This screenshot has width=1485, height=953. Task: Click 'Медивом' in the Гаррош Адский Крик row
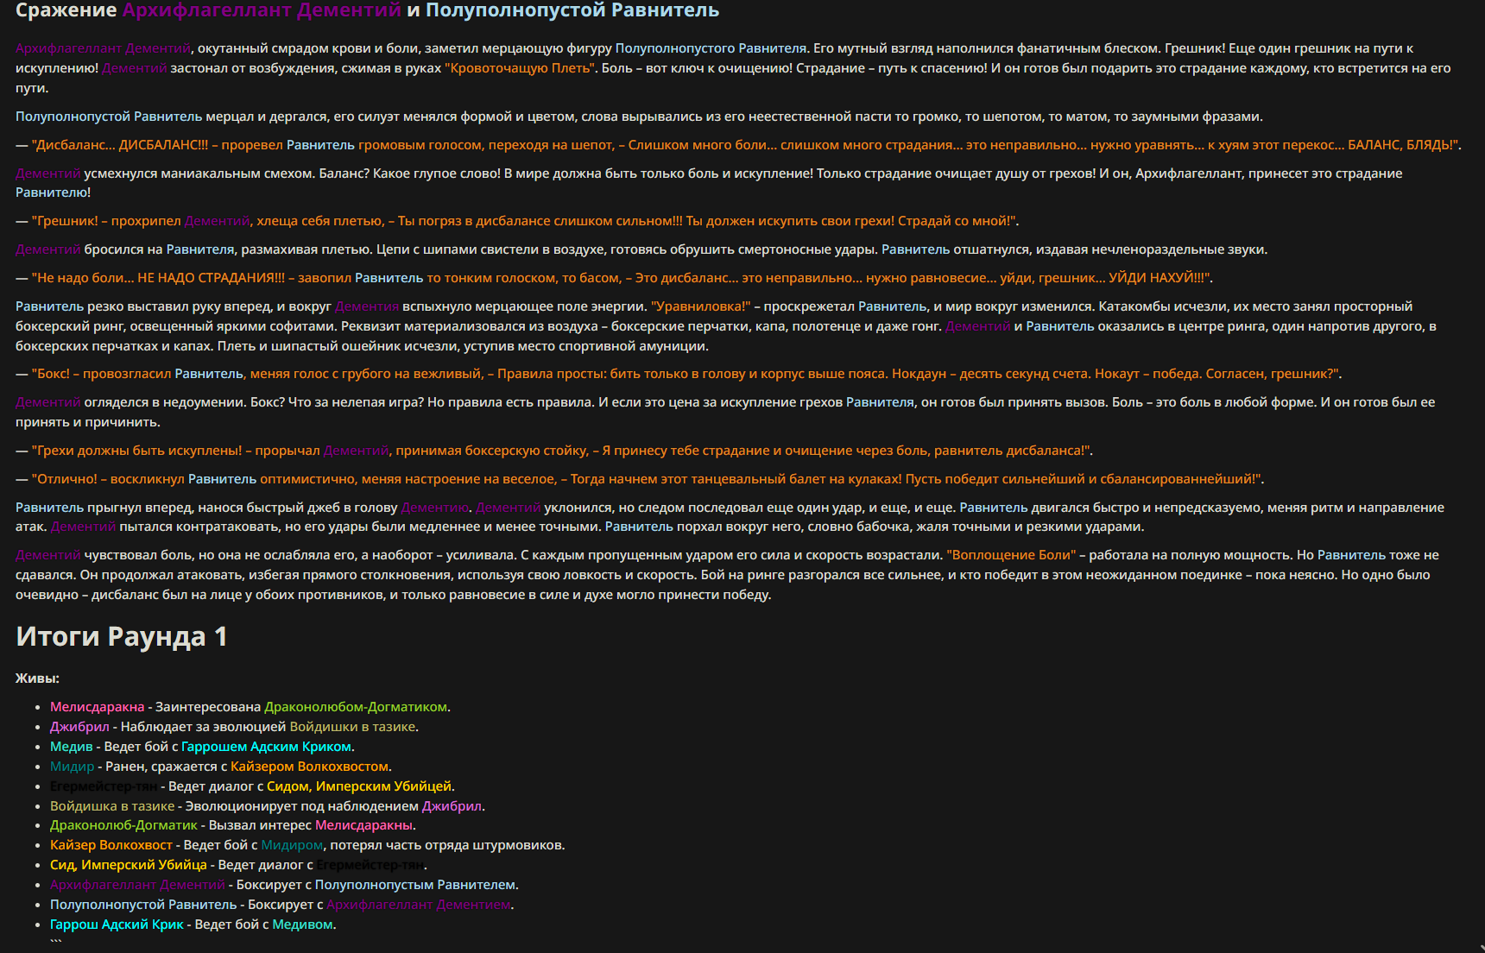tap(302, 925)
